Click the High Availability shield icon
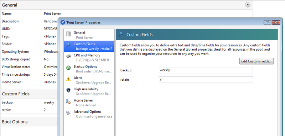285x136 pixels. point(68,90)
